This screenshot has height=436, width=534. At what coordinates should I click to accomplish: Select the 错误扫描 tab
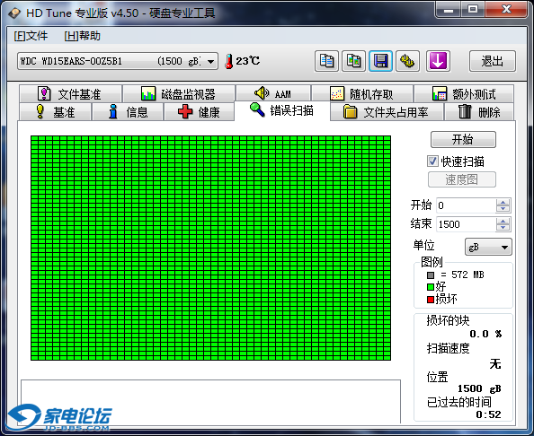coord(282,110)
